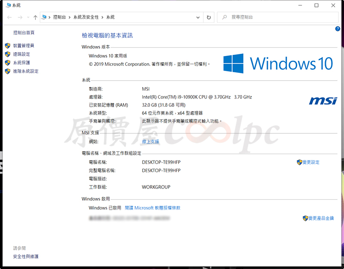This screenshot has height=269, width=344.
Task: Click shield icon beside 系統保護
Action: tap(8, 63)
